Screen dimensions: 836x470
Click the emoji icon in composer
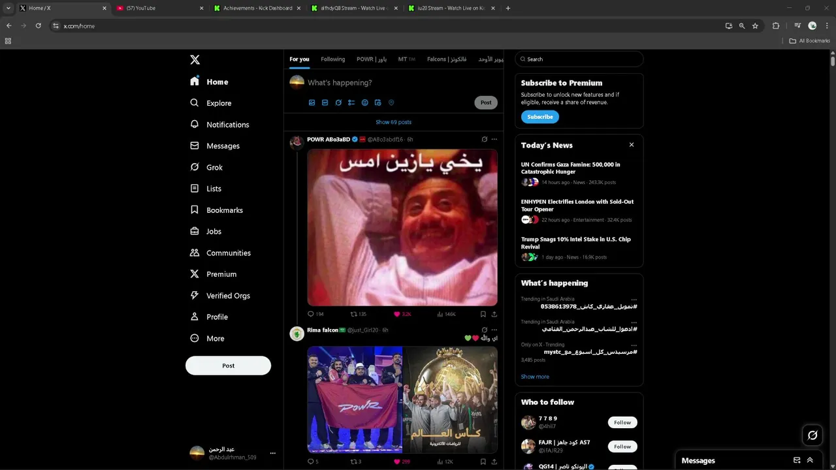click(364, 102)
